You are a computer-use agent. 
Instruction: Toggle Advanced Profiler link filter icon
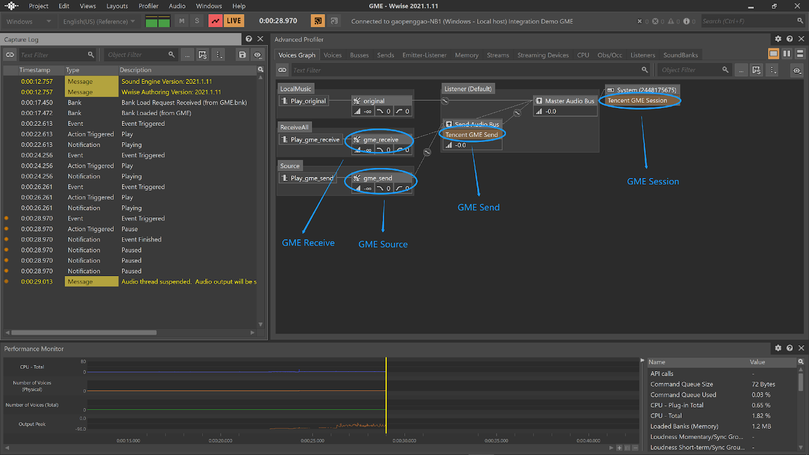tap(282, 70)
